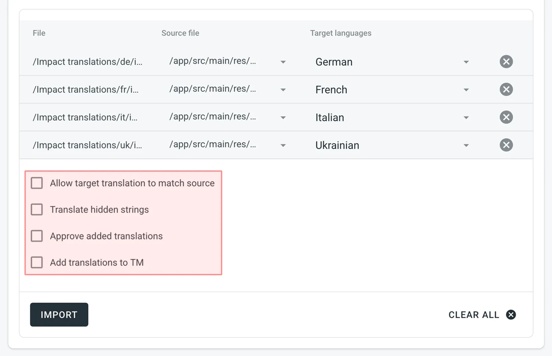Enable Allow target translation to match source

click(37, 183)
